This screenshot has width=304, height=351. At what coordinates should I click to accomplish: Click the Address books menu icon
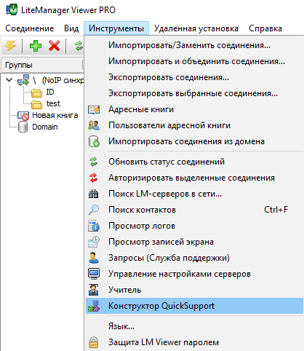tap(94, 109)
